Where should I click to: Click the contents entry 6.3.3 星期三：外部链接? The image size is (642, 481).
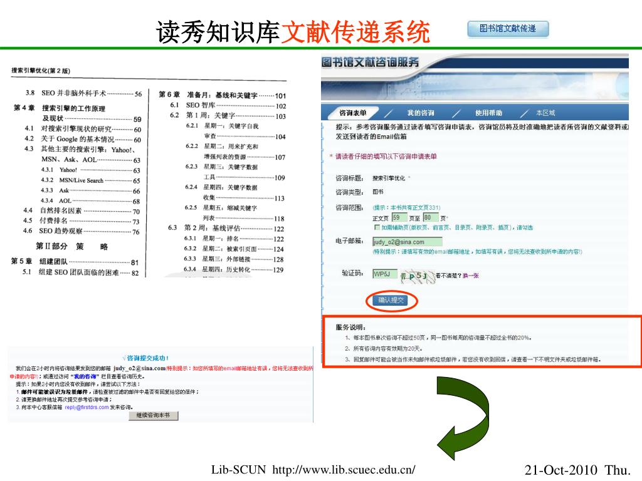[x=234, y=259]
